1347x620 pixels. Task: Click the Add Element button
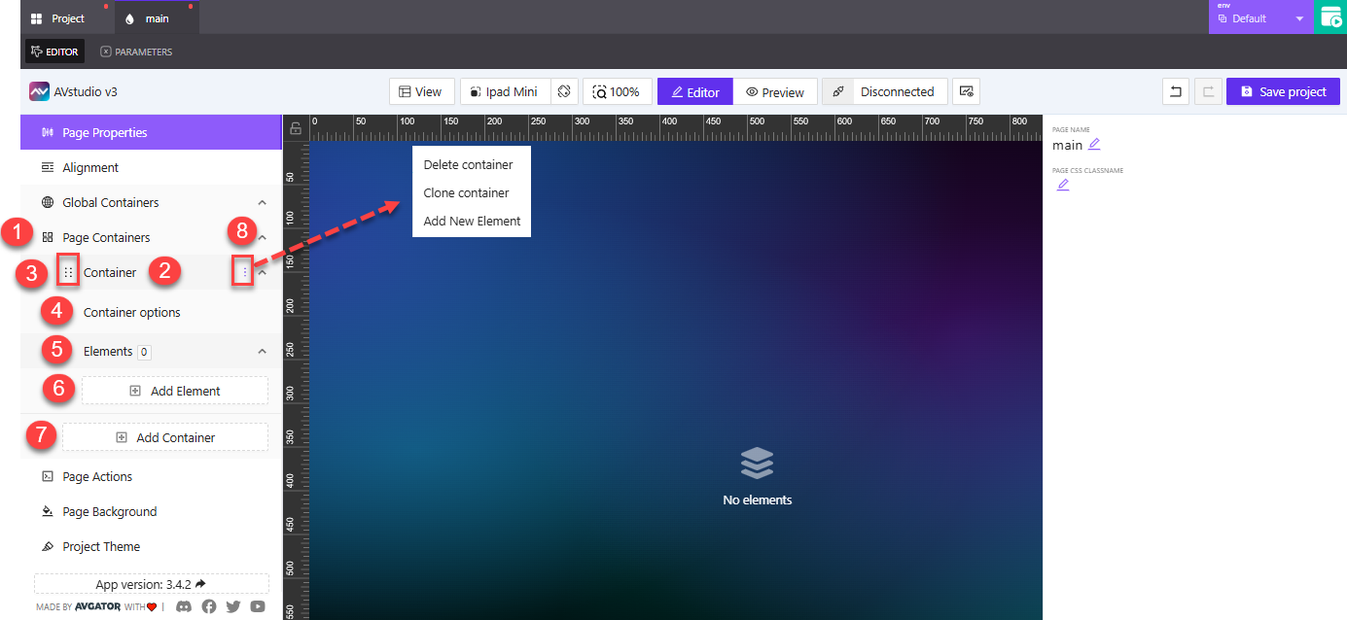point(174,390)
